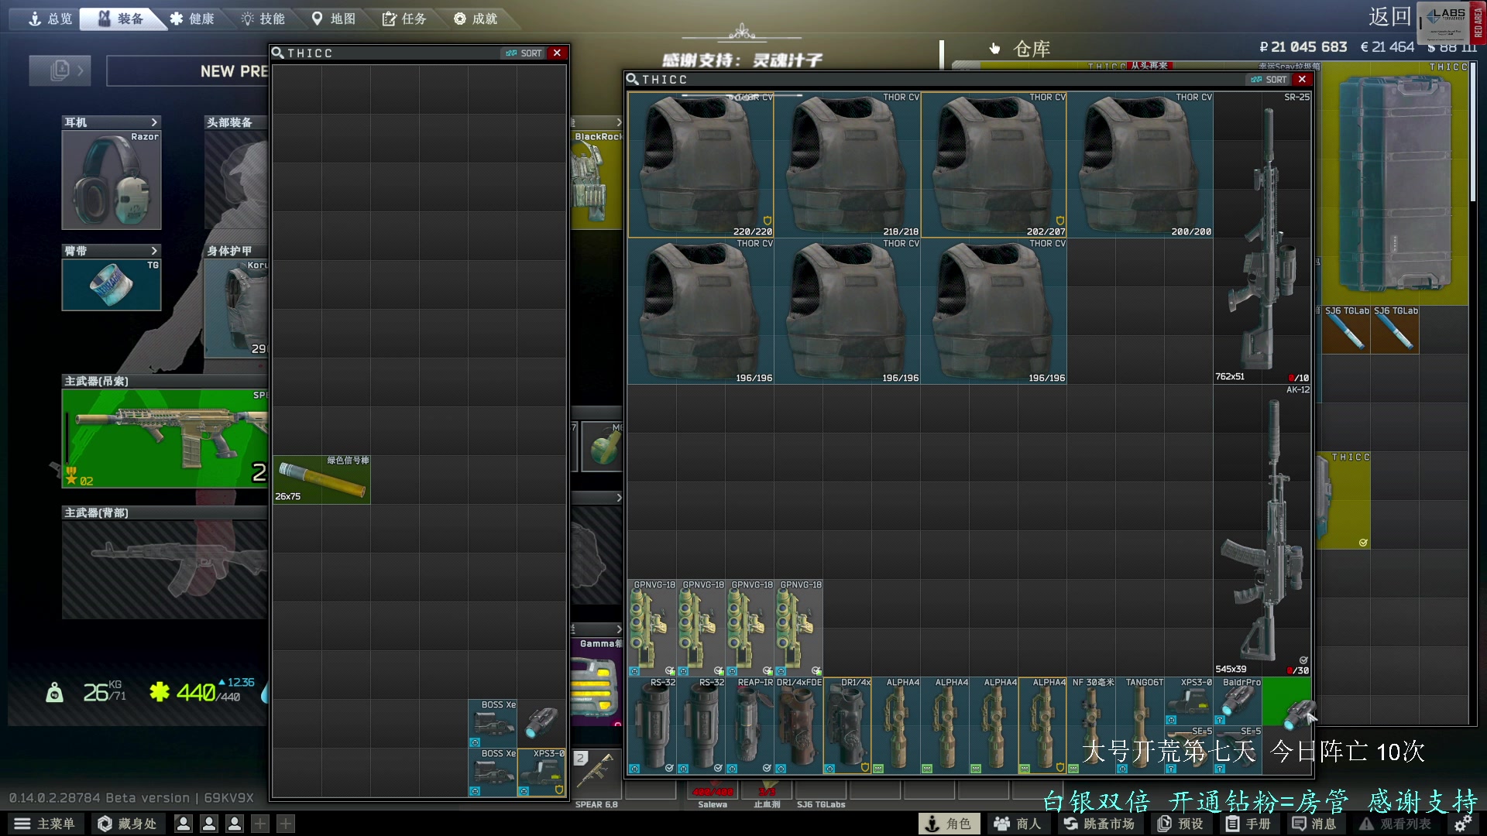Image resolution: width=1487 pixels, height=836 pixels.
Task: Switch to the 技能 tab
Action: 263,19
